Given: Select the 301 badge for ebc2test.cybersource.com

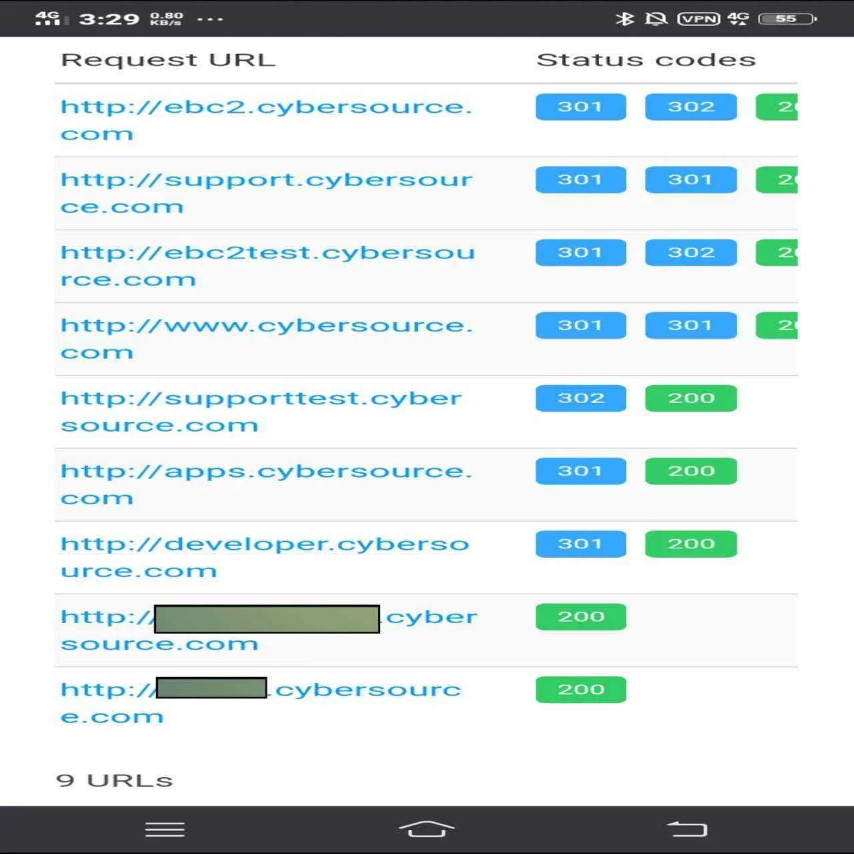Looking at the screenshot, I should (x=580, y=252).
